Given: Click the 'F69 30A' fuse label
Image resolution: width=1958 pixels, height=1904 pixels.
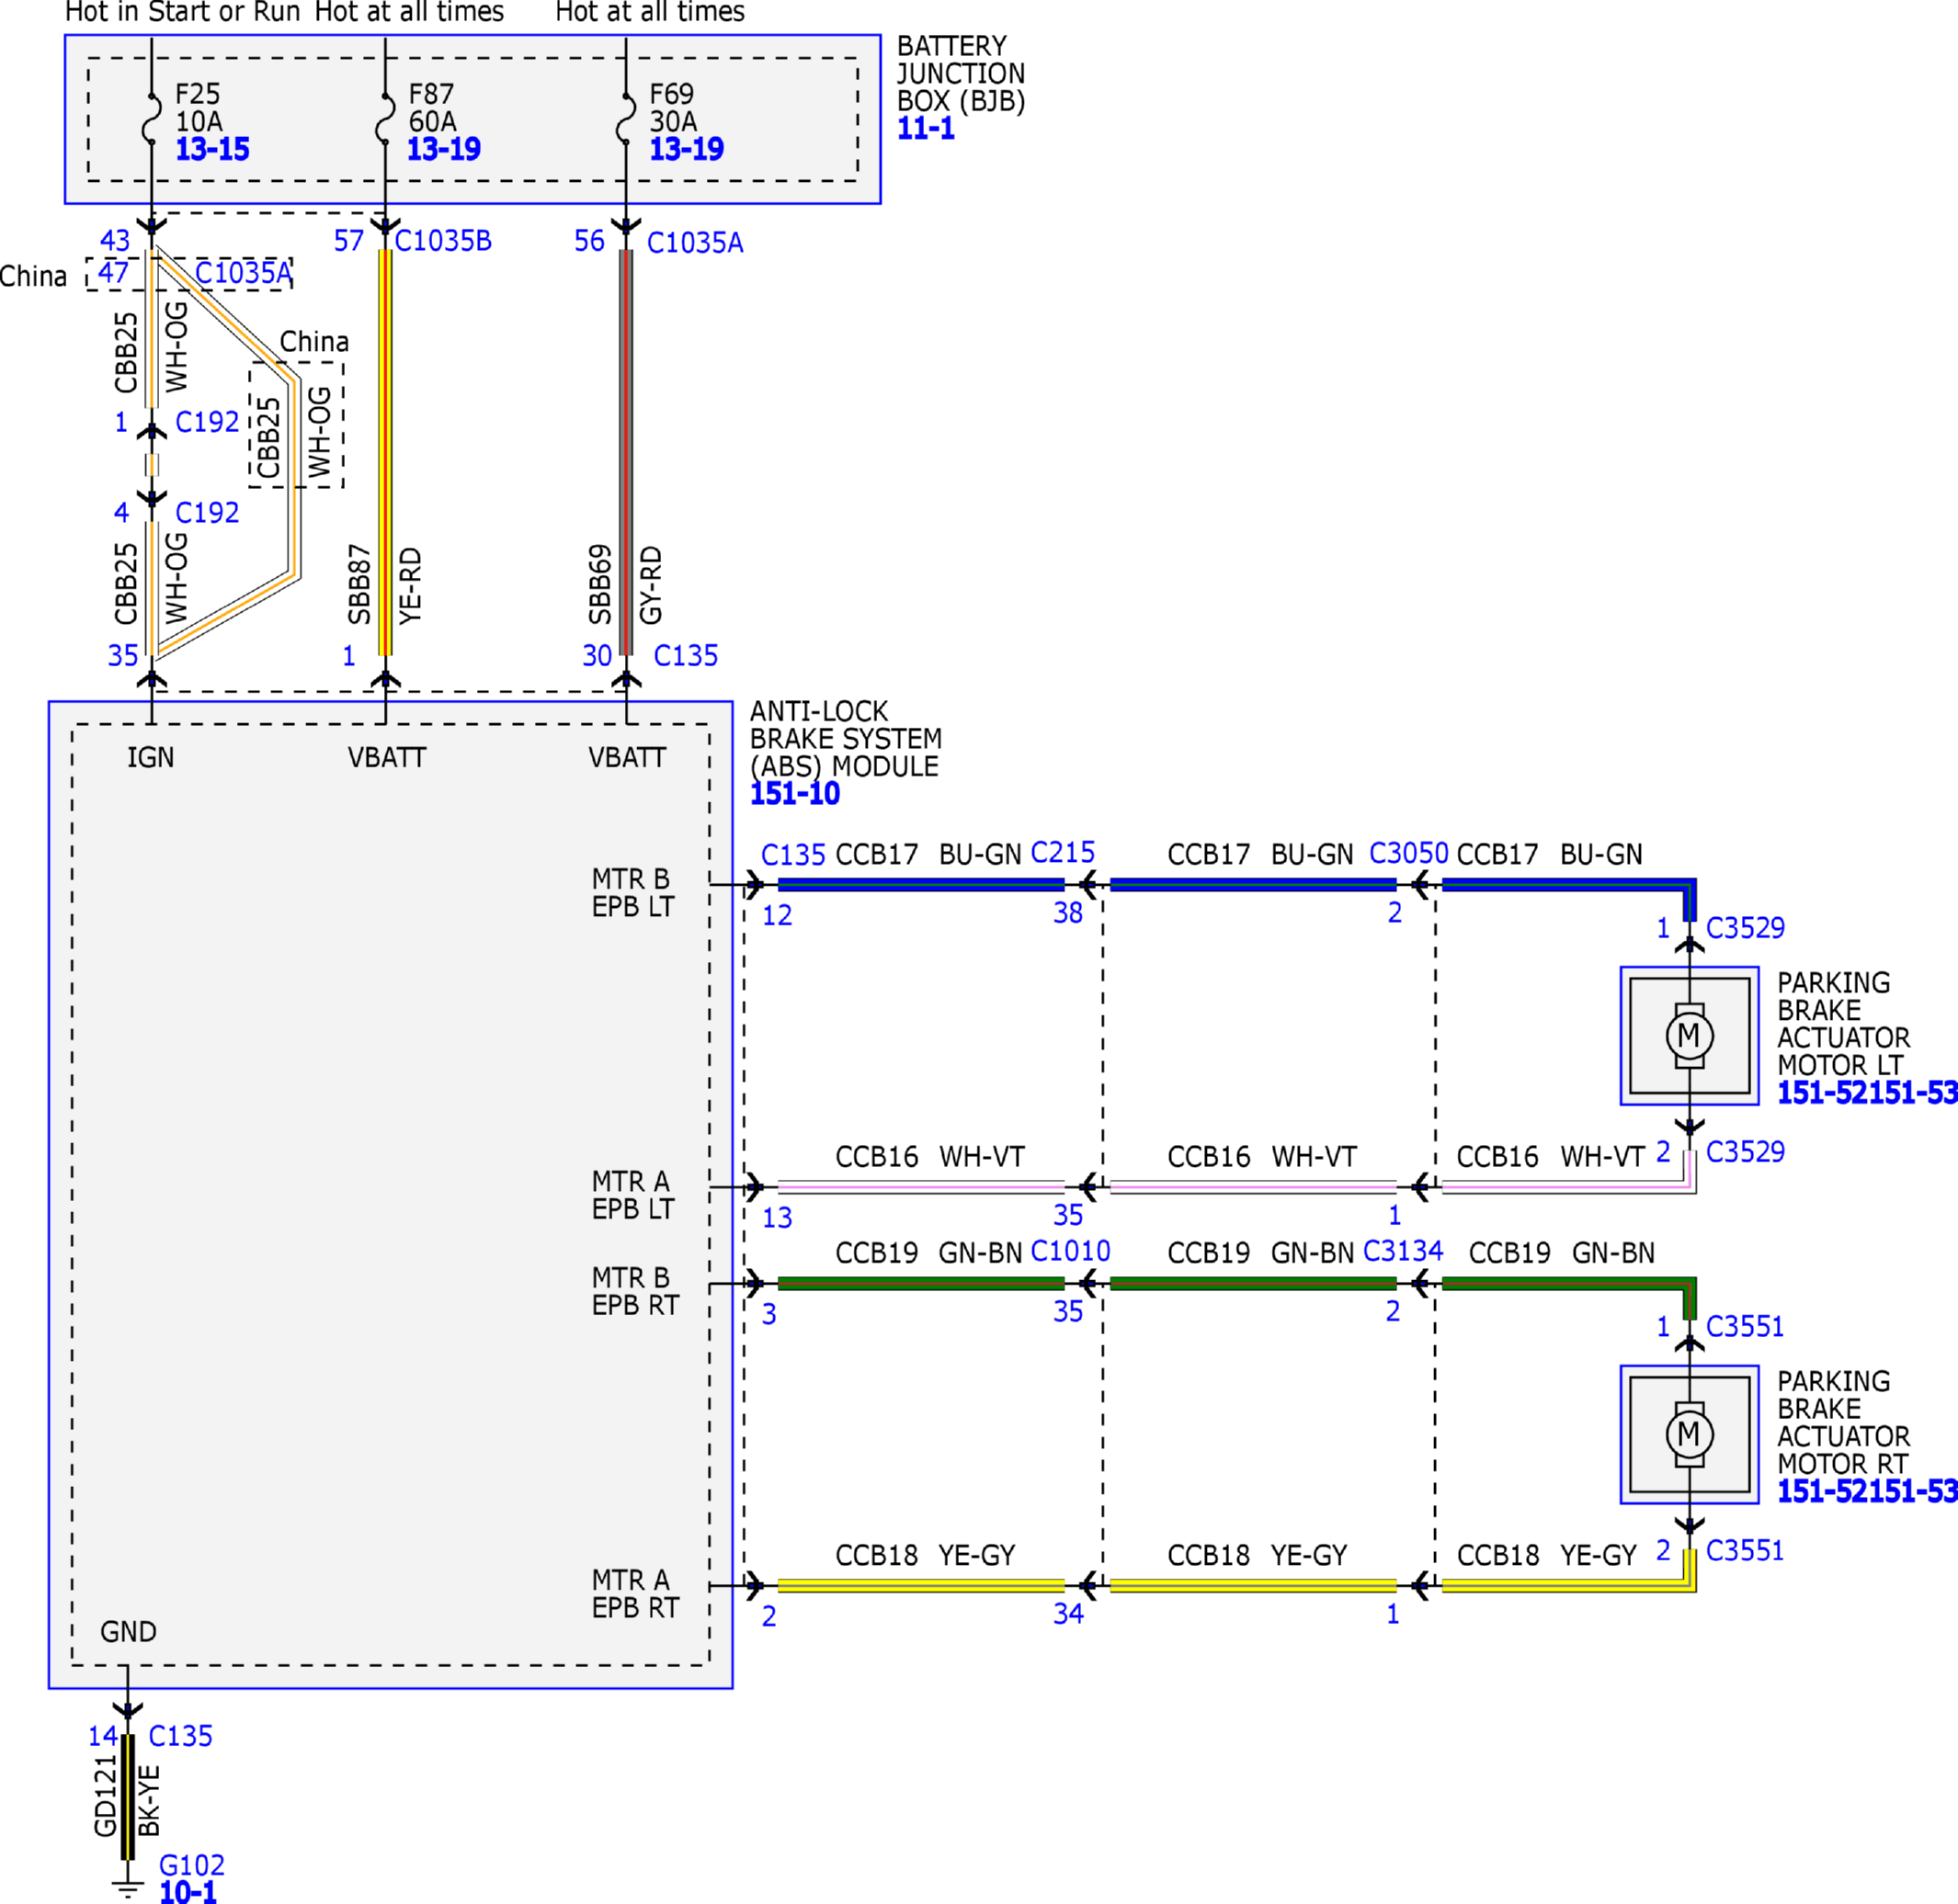Looking at the screenshot, I should [673, 108].
